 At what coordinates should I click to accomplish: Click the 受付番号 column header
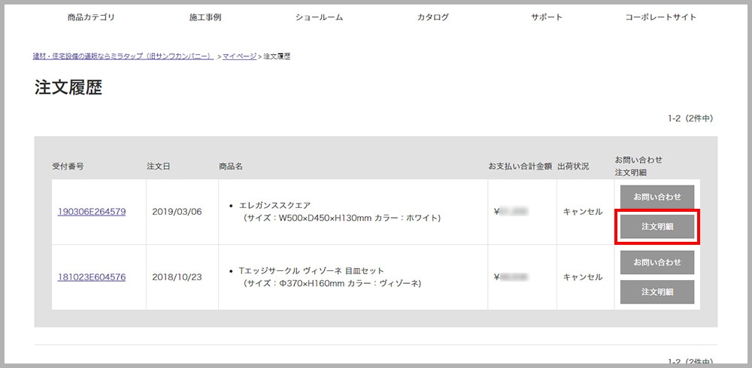[x=68, y=167]
